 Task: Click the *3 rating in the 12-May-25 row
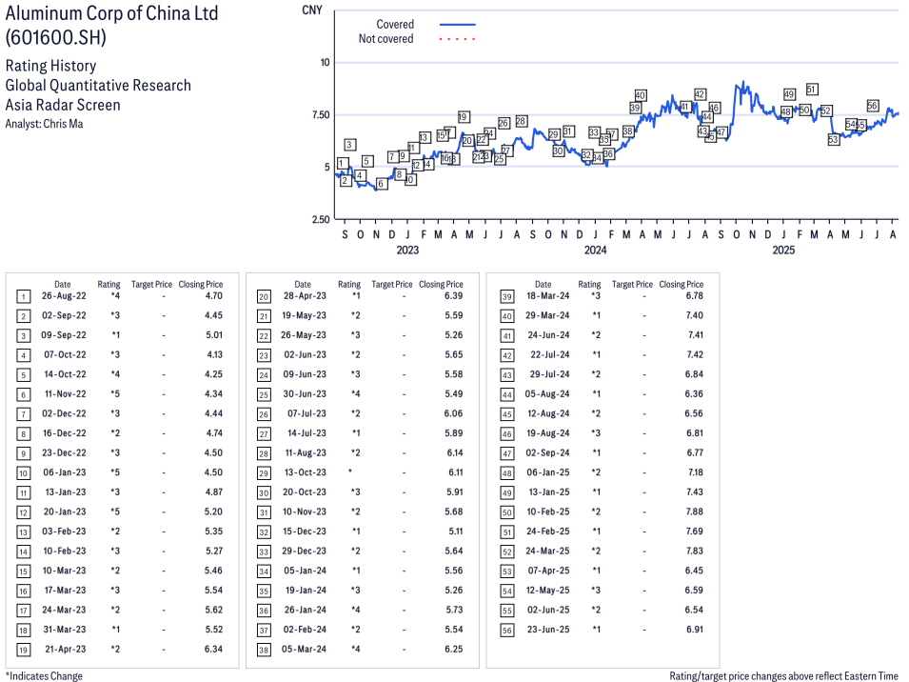(x=596, y=591)
